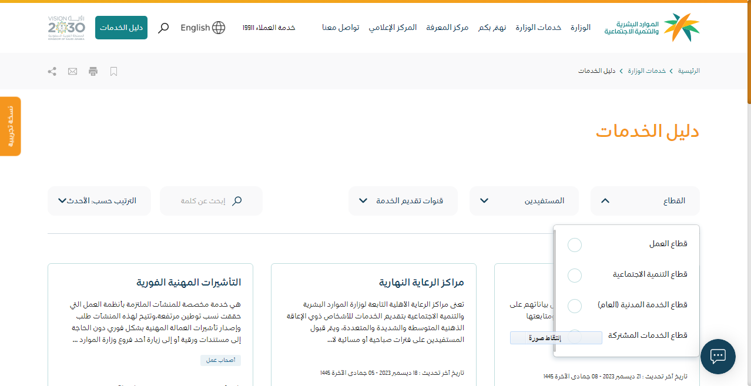The image size is (751, 386).
Task: Print the page using the printer icon
Action: (93, 71)
